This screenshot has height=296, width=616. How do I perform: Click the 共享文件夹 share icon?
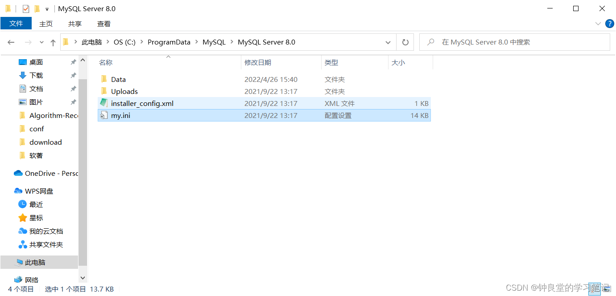click(x=23, y=244)
